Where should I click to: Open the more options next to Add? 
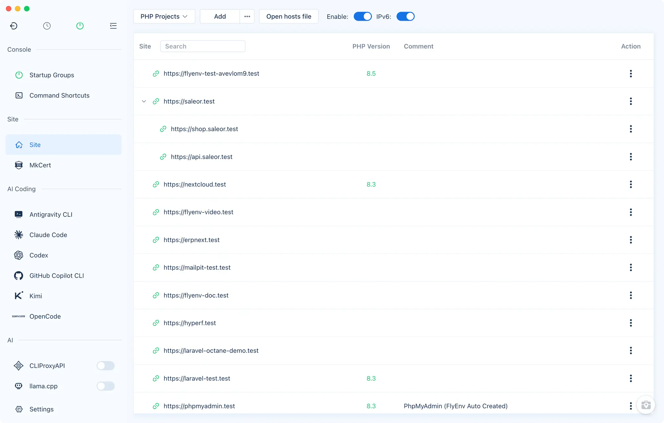click(247, 17)
